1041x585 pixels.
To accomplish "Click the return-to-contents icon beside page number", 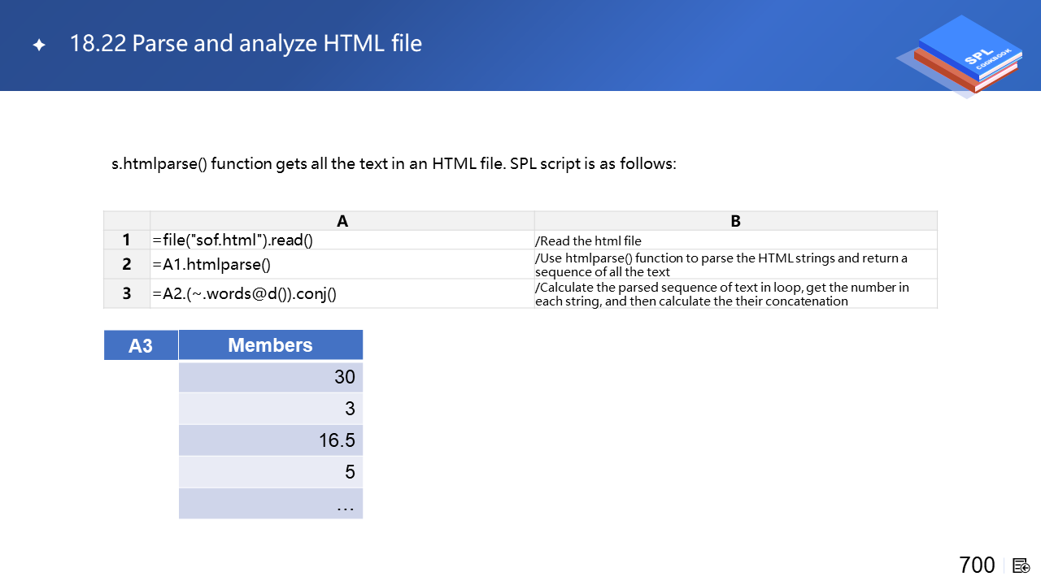I will (1021, 565).
